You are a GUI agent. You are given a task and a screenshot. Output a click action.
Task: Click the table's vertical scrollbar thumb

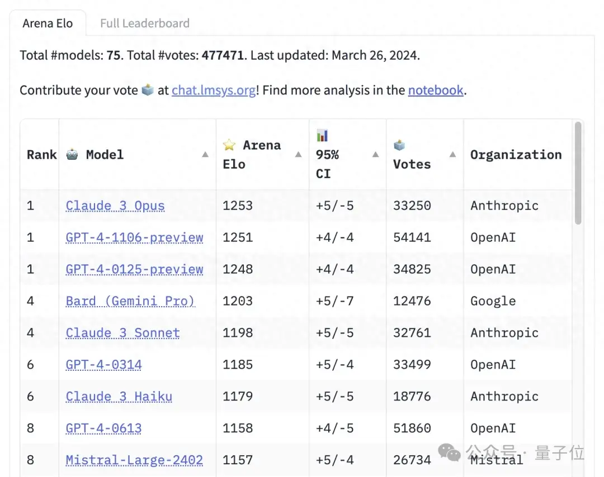point(578,173)
